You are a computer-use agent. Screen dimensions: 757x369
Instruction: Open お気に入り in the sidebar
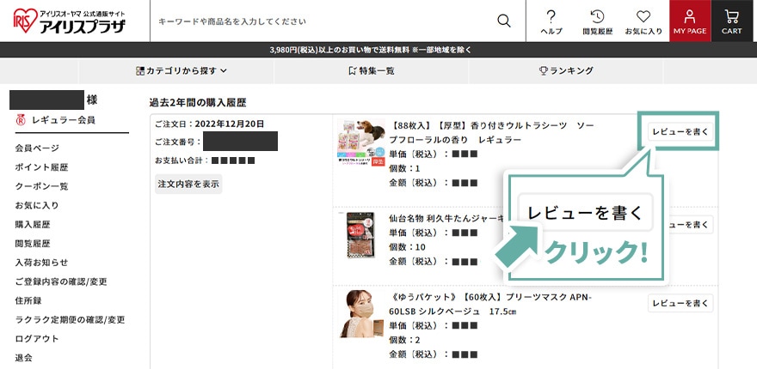coord(37,205)
